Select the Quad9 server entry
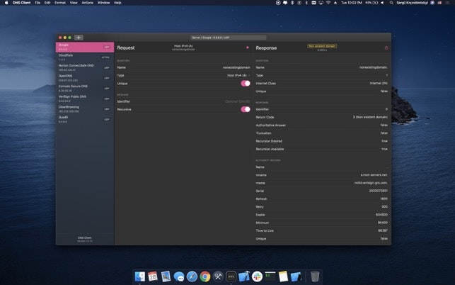This screenshot has width=455, height=285. click(x=85, y=119)
